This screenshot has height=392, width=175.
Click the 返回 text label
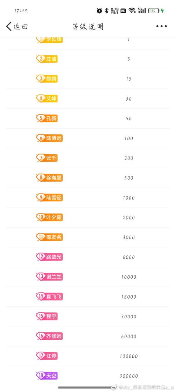(x=20, y=27)
